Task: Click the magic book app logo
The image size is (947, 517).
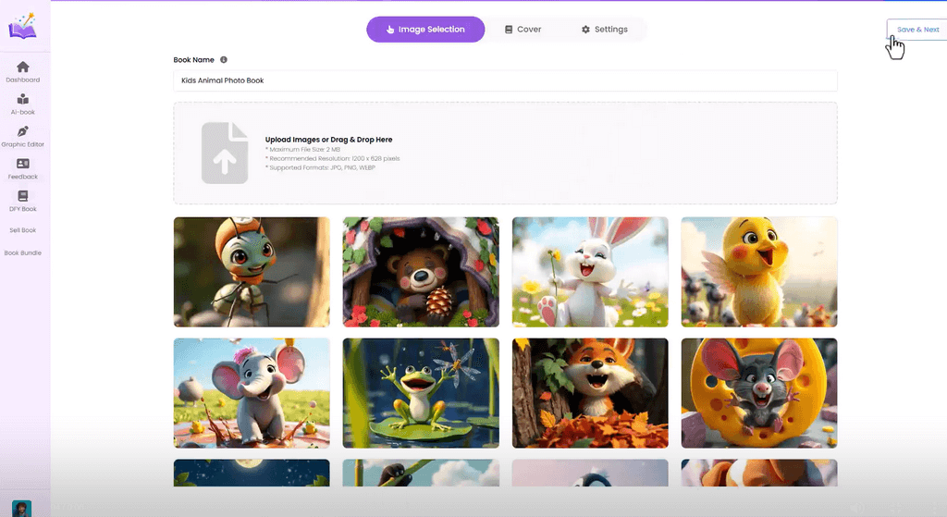Action: (x=22, y=26)
